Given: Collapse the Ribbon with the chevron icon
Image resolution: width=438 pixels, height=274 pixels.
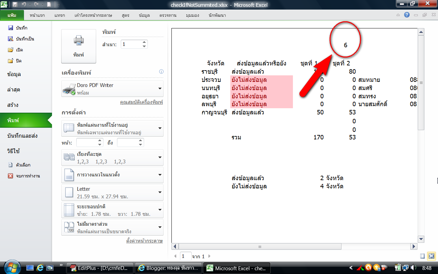Looking at the screenshot, I should (398, 15).
